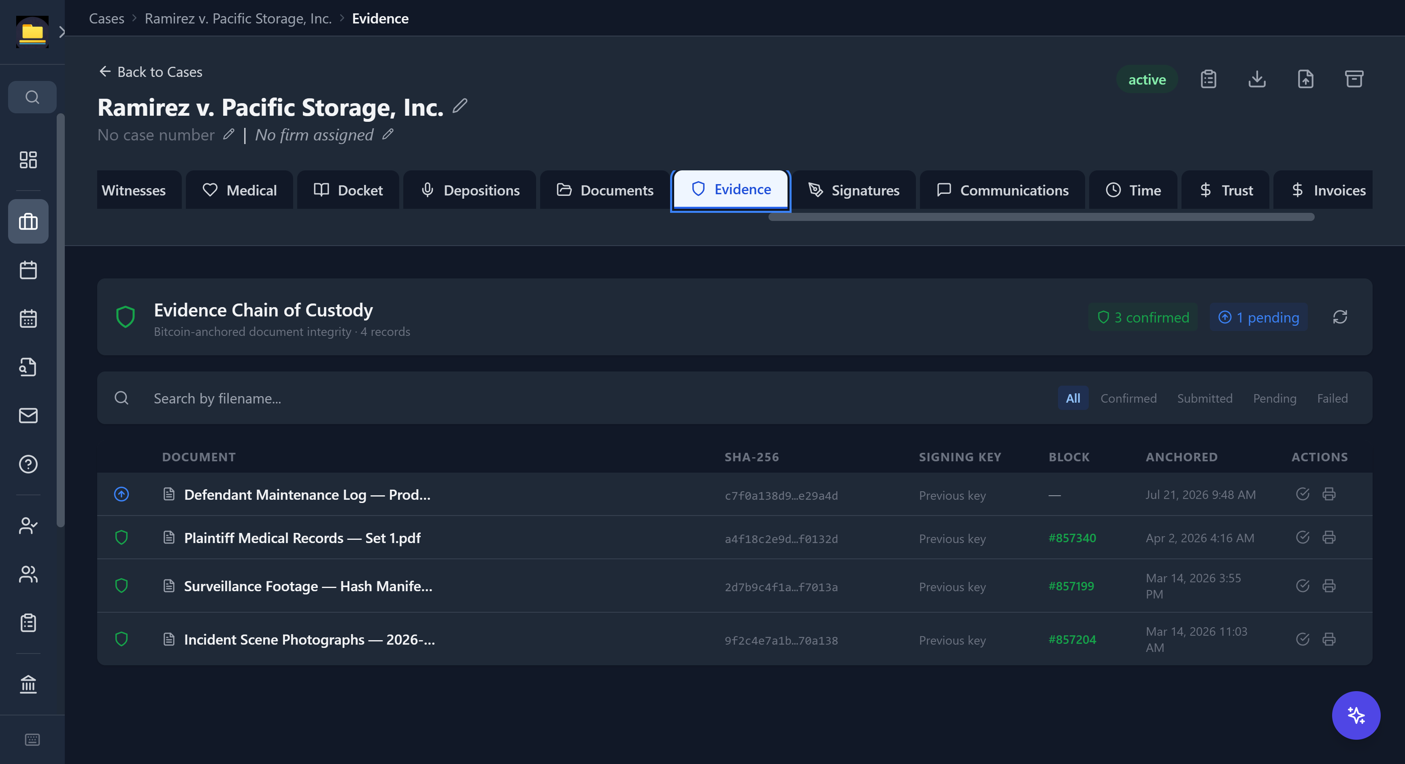Switch to the Depositions tab
The image size is (1405, 764).
pyautogui.click(x=470, y=190)
